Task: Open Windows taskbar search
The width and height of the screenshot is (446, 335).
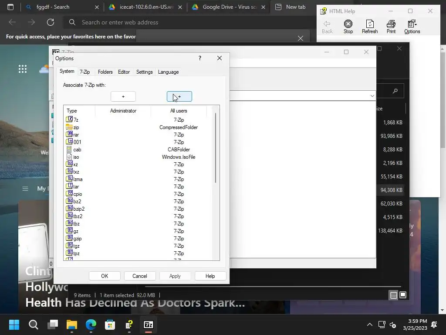Action: [x=33, y=325]
